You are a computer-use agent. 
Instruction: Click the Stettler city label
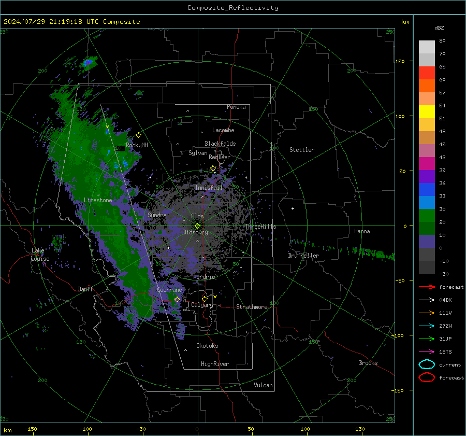(302, 150)
